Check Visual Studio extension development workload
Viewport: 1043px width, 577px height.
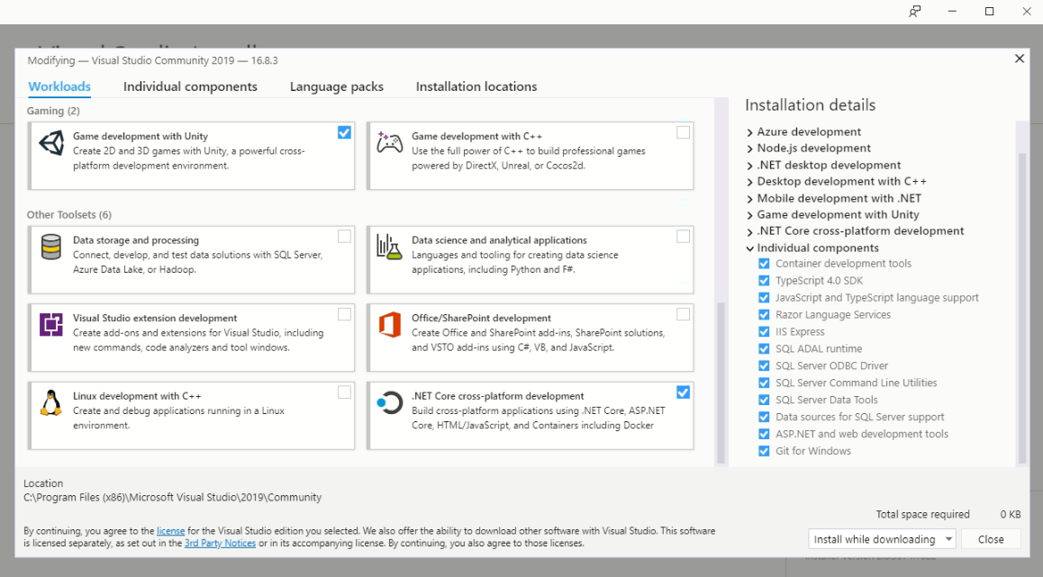point(344,314)
